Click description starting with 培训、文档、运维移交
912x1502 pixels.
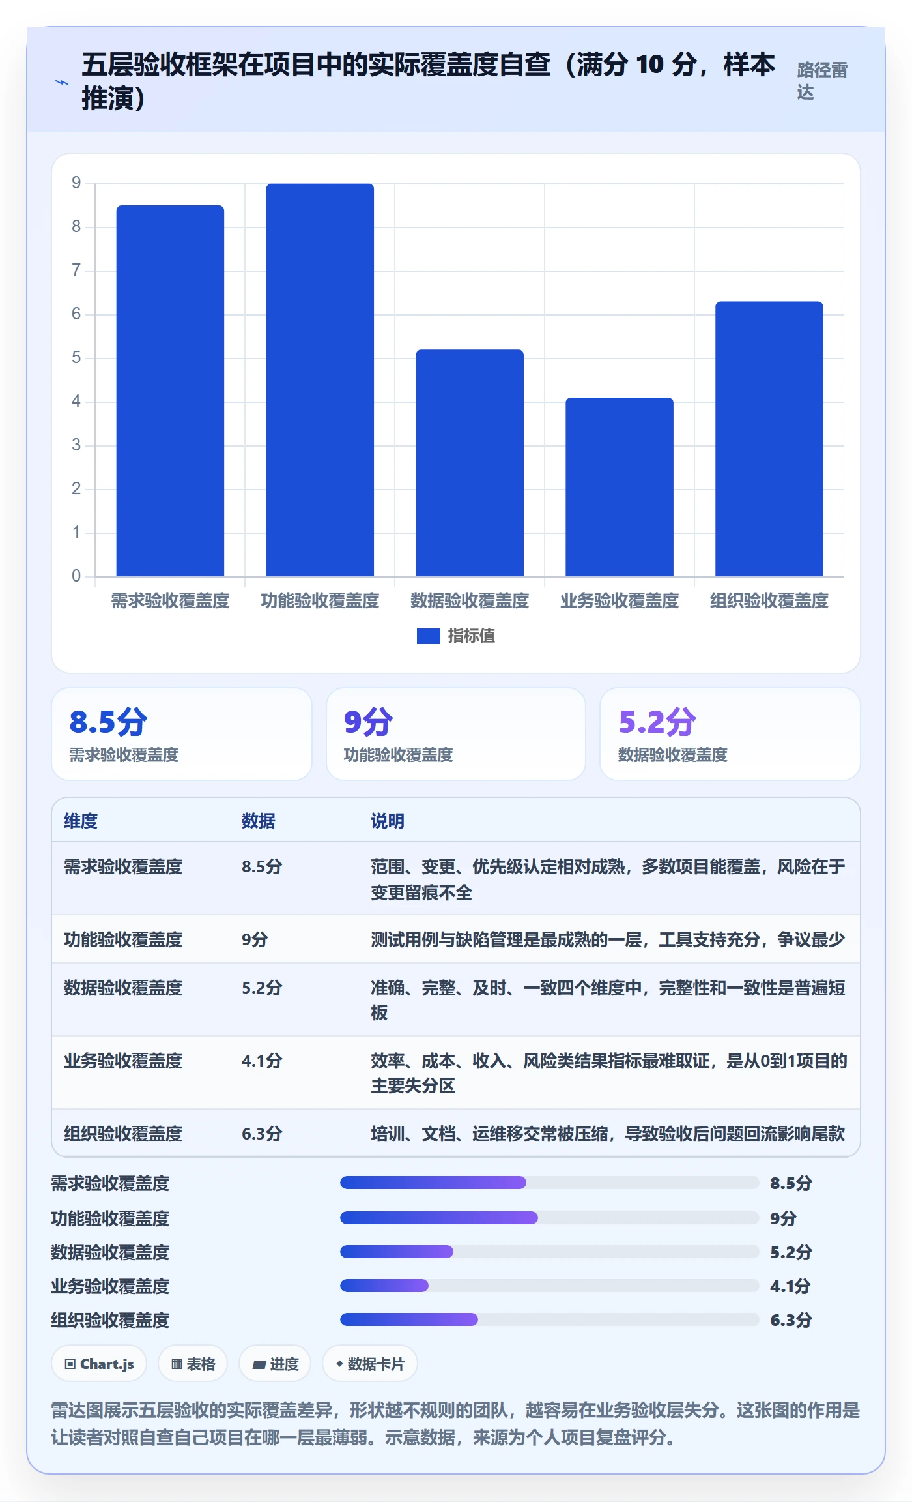click(608, 1134)
